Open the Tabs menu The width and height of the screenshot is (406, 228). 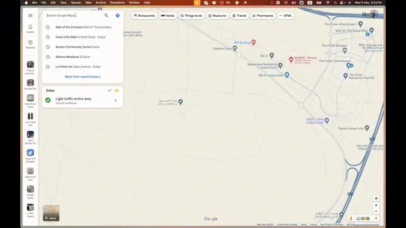pos(88,3)
